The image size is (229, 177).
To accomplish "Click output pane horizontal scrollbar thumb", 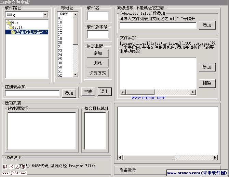I will click(x=149, y=158).
